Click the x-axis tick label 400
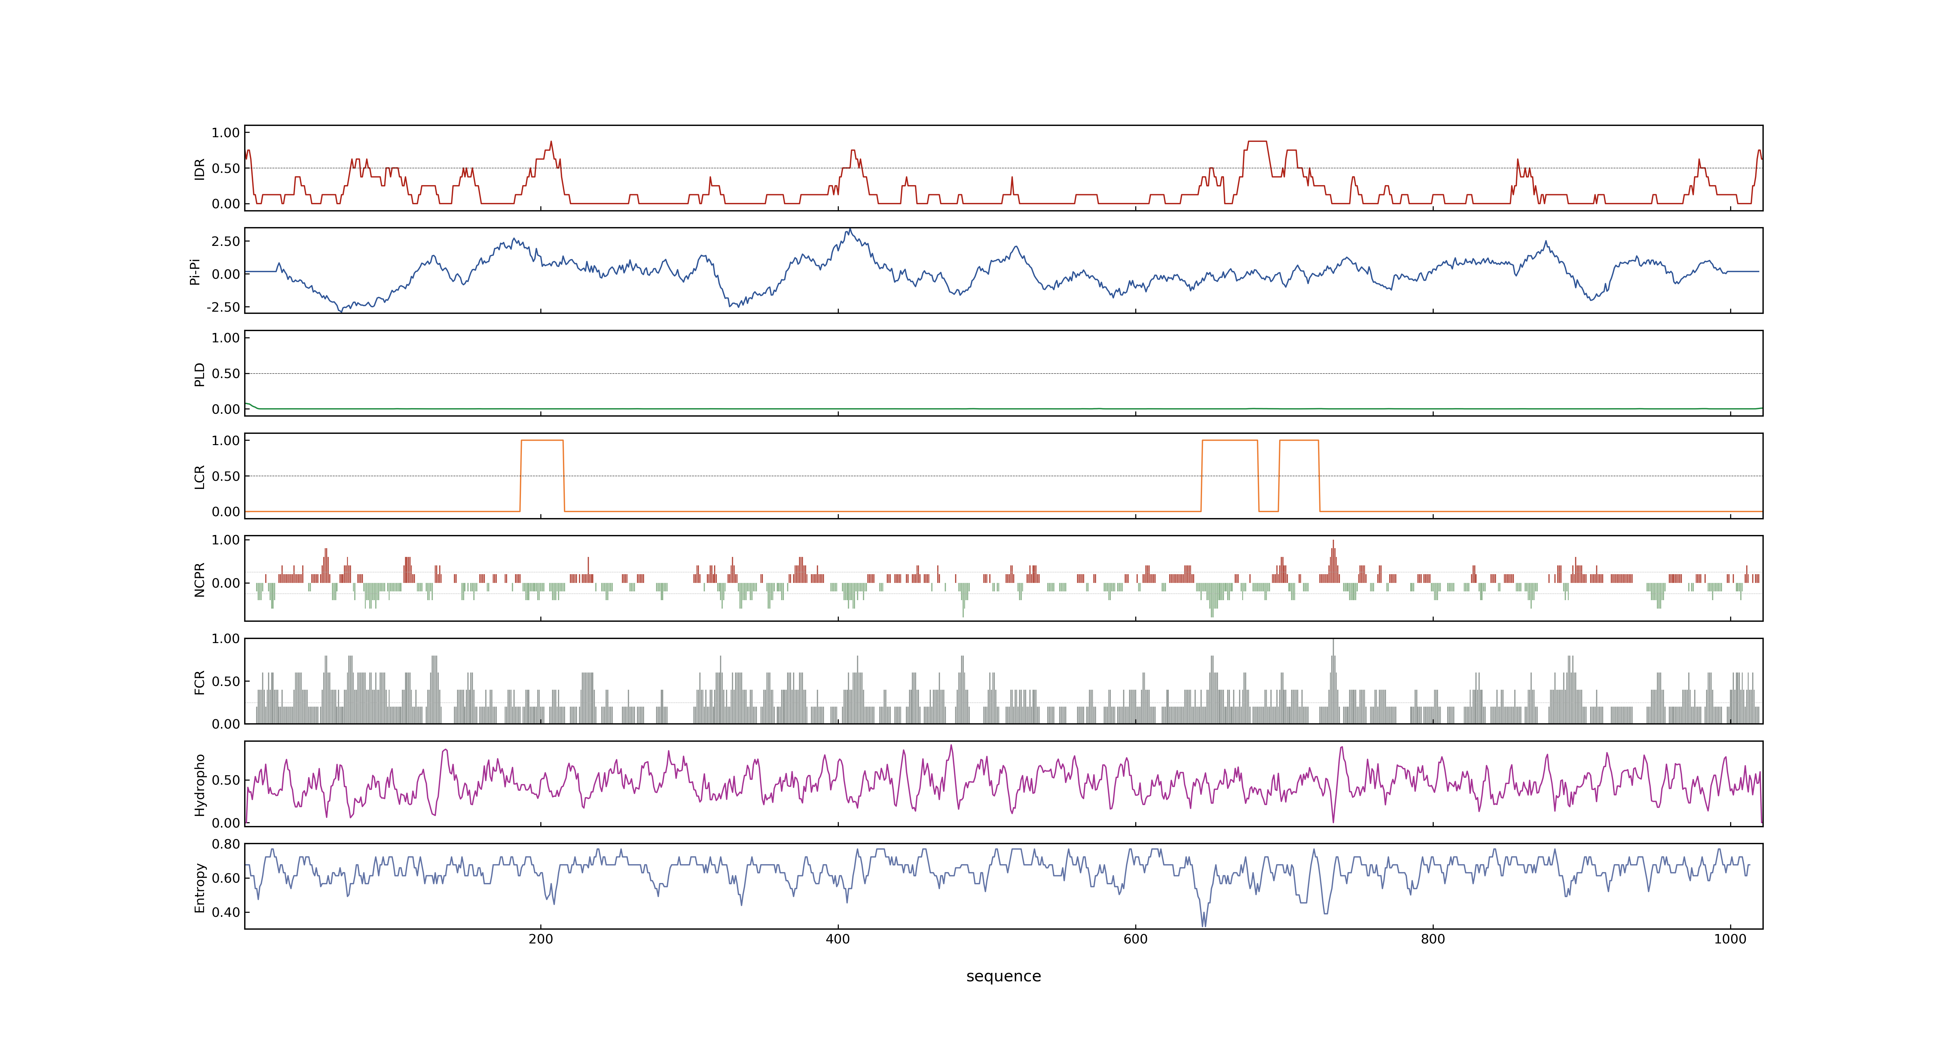Viewport: 1959px width, 1044px height. 838,939
